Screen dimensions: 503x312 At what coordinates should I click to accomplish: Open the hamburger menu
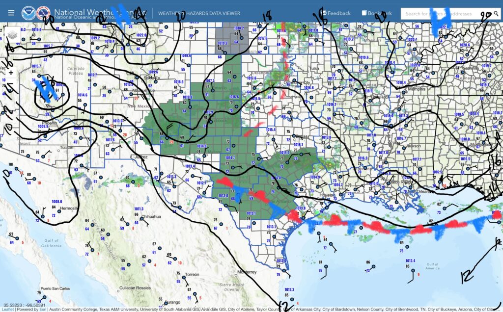11,13
